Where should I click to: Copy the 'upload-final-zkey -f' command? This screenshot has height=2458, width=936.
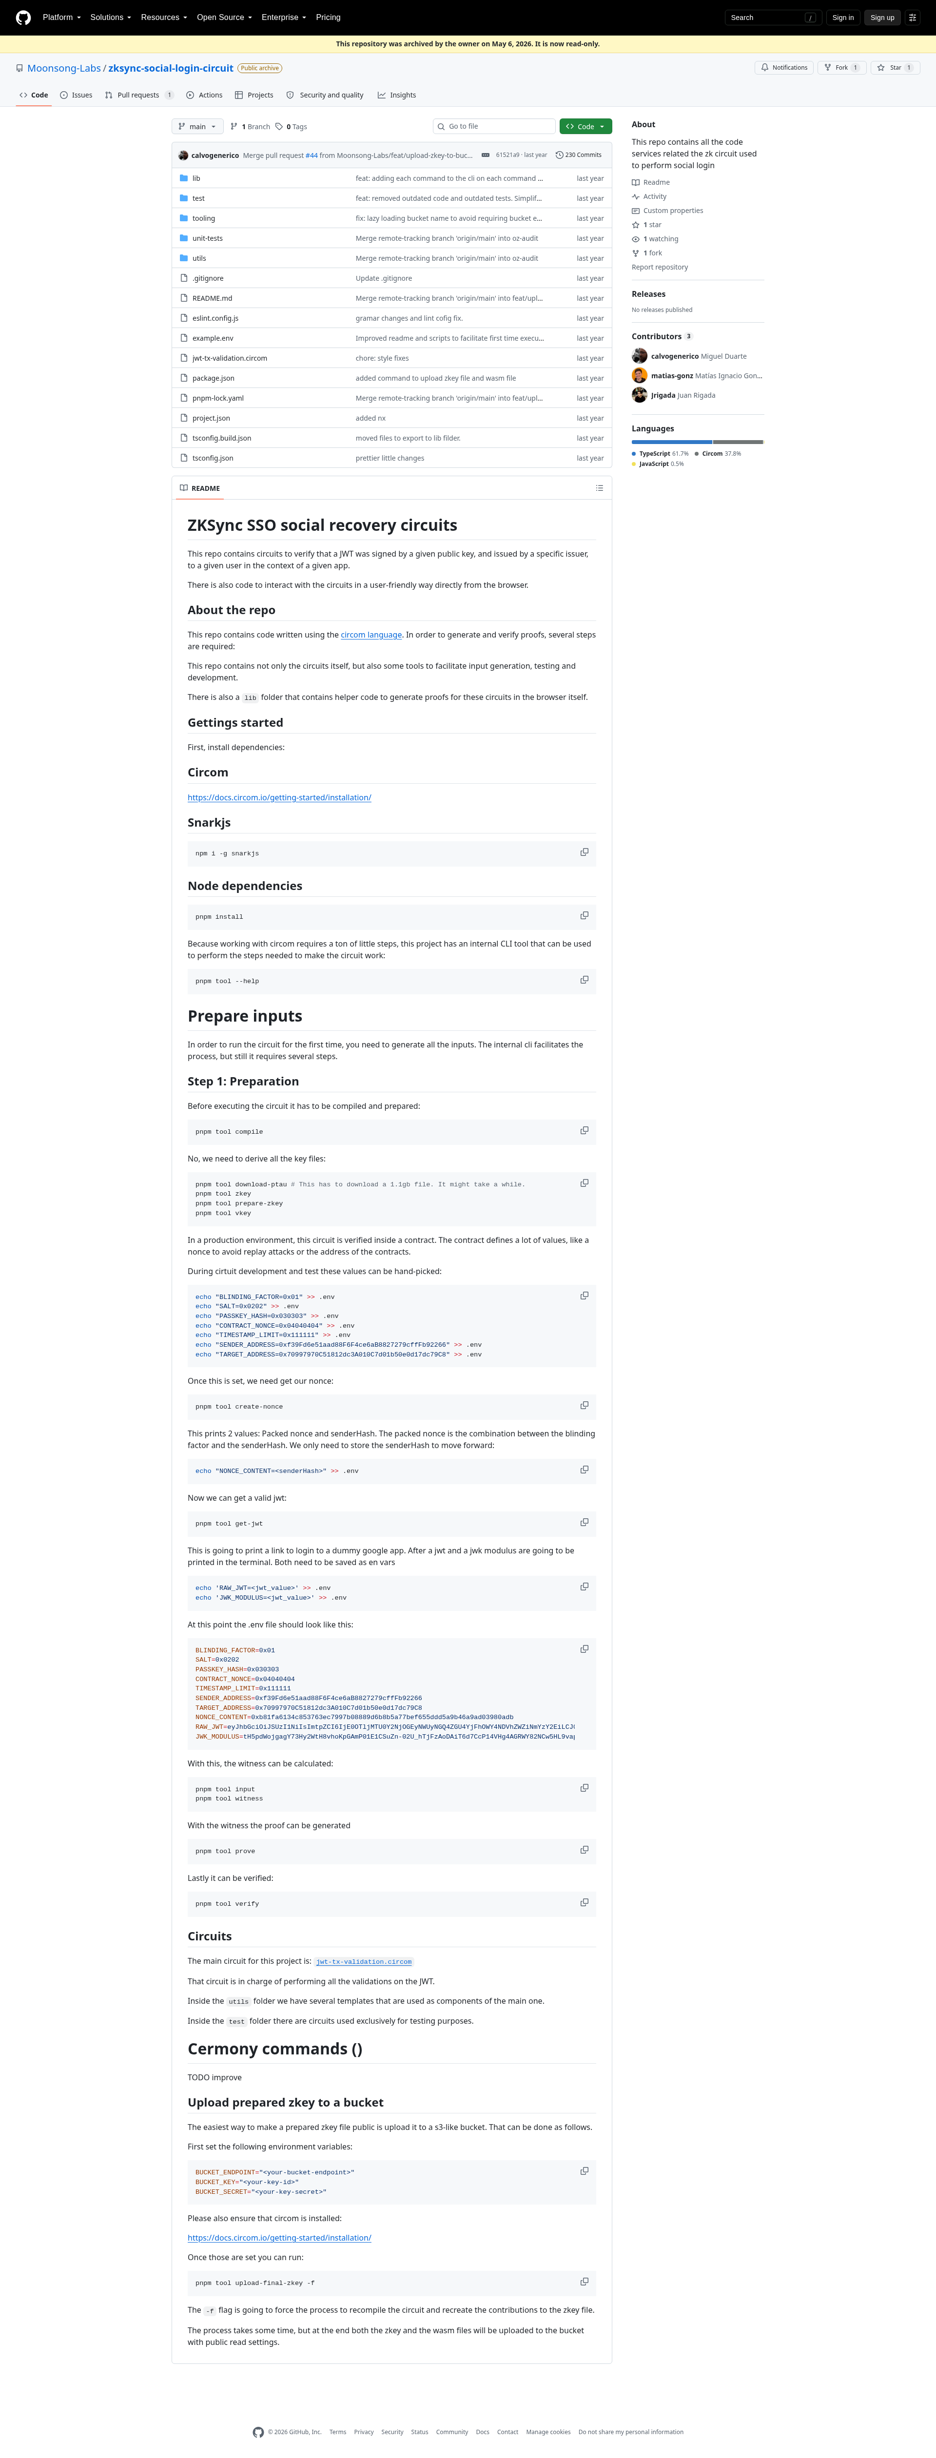pyautogui.click(x=584, y=2282)
